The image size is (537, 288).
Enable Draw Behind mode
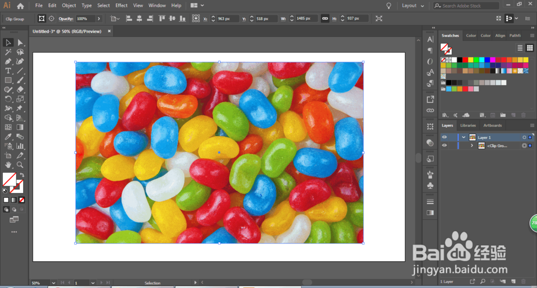click(14, 209)
